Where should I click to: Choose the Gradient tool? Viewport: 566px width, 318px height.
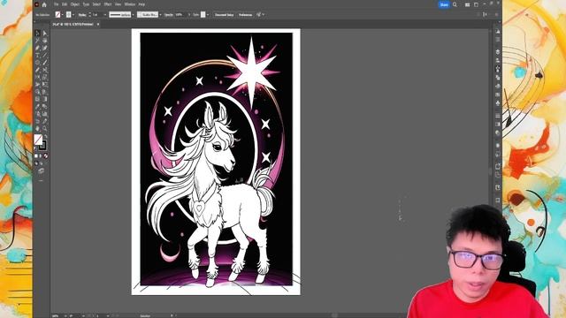click(45, 99)
